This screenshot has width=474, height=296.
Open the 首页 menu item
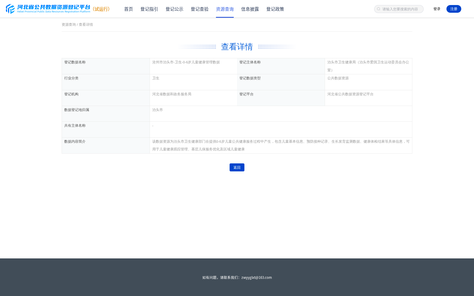click(129, 9)
